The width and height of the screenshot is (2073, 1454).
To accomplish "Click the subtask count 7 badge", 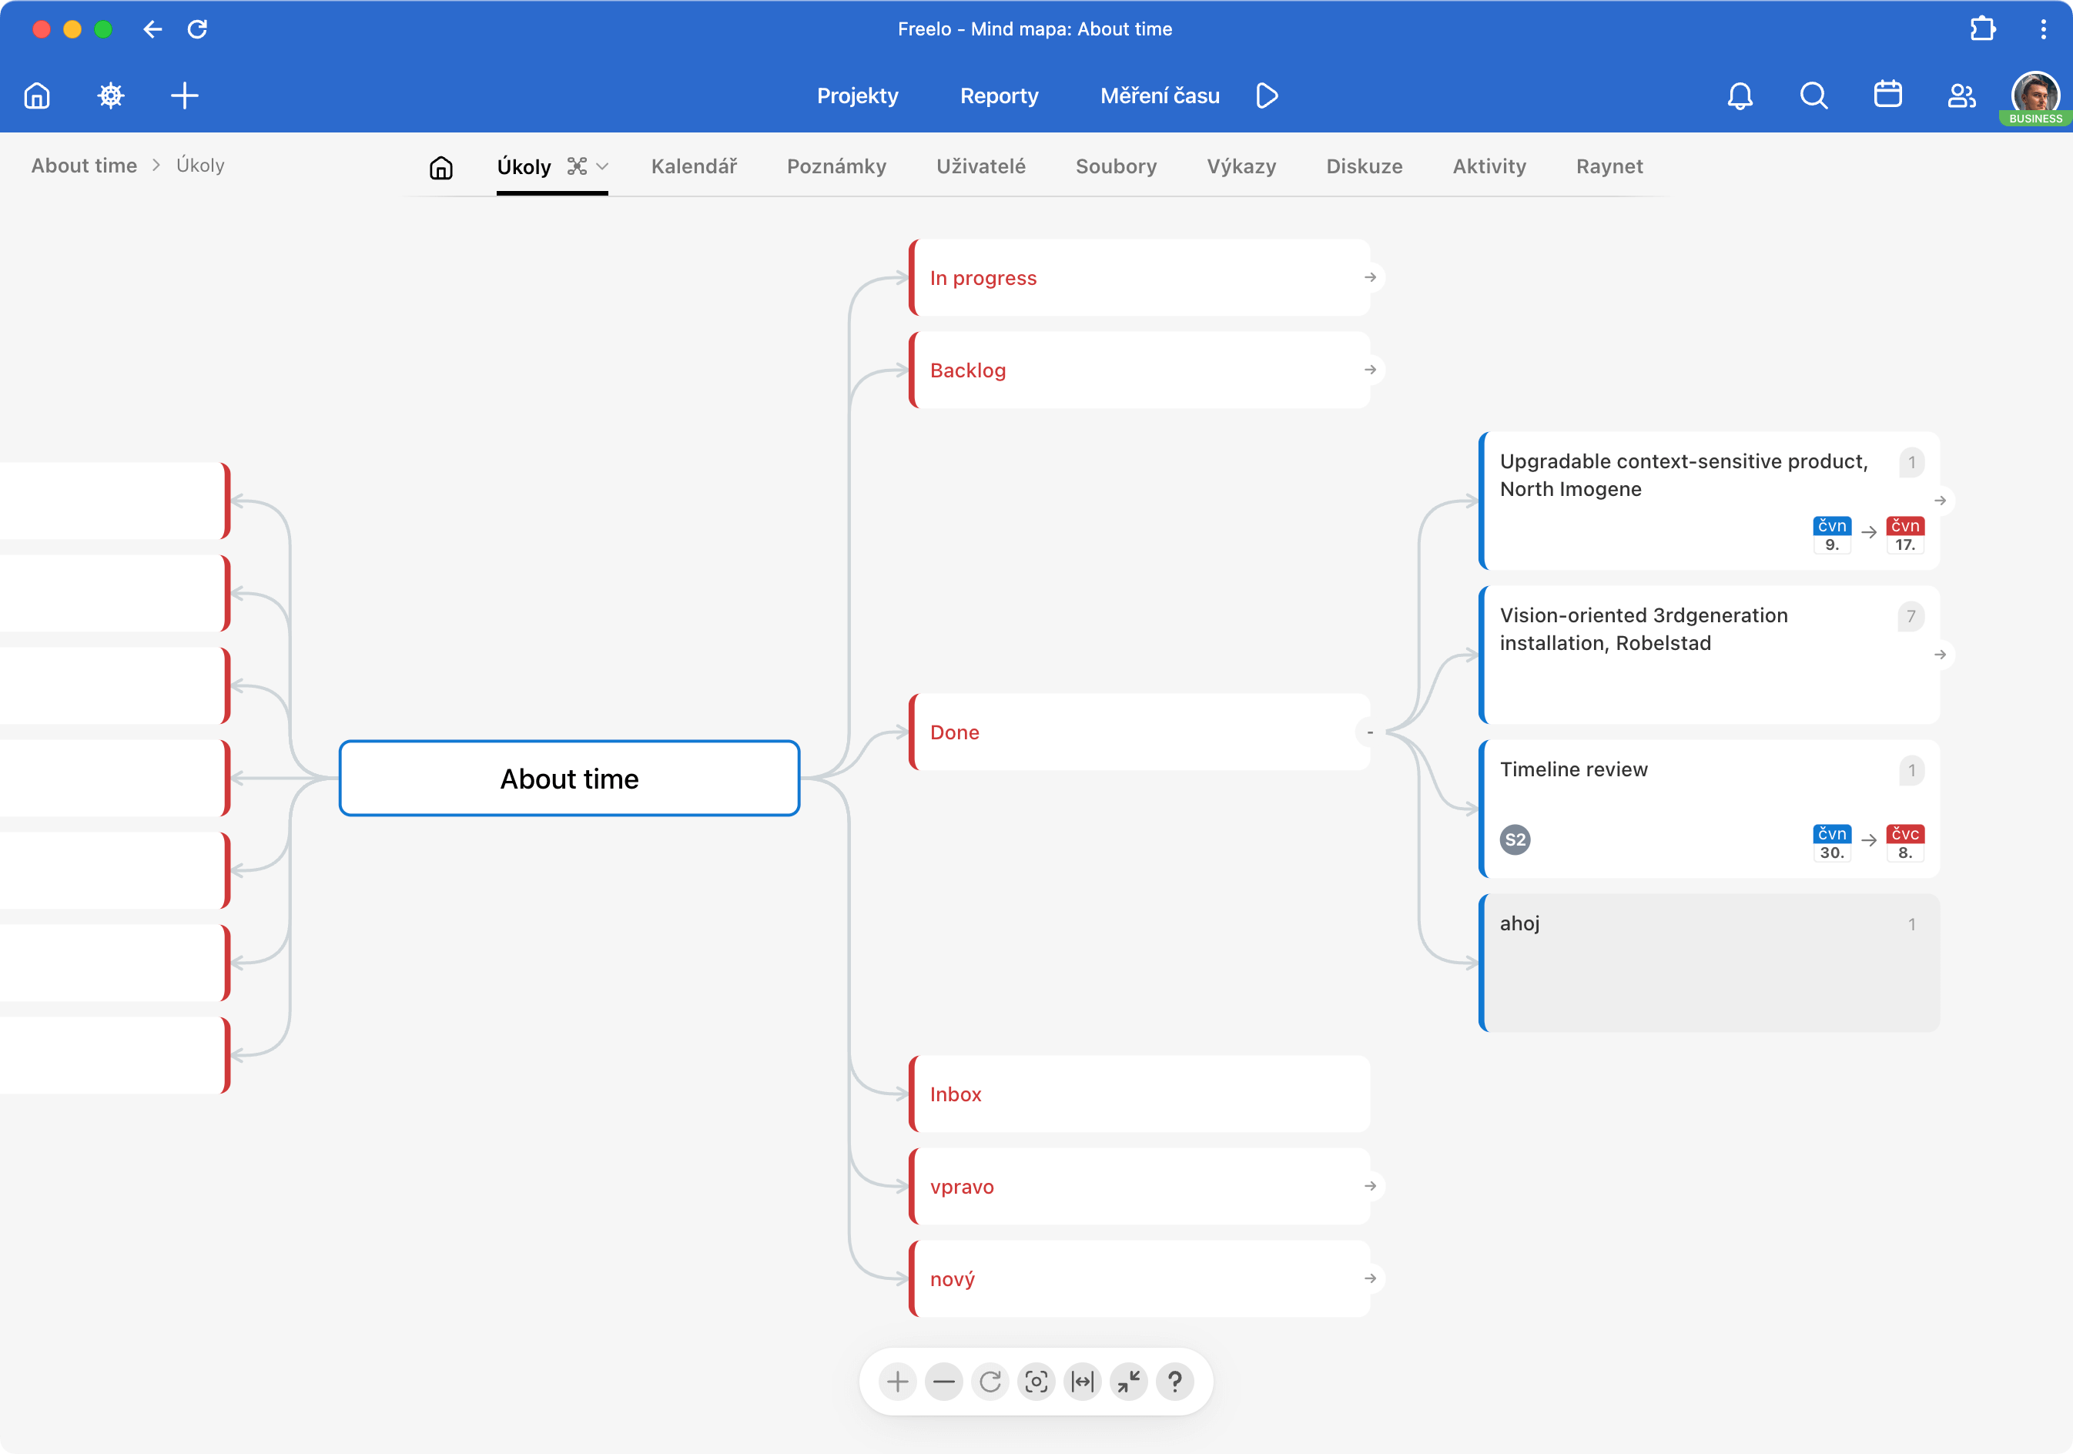I will (x=1911, y=616).
